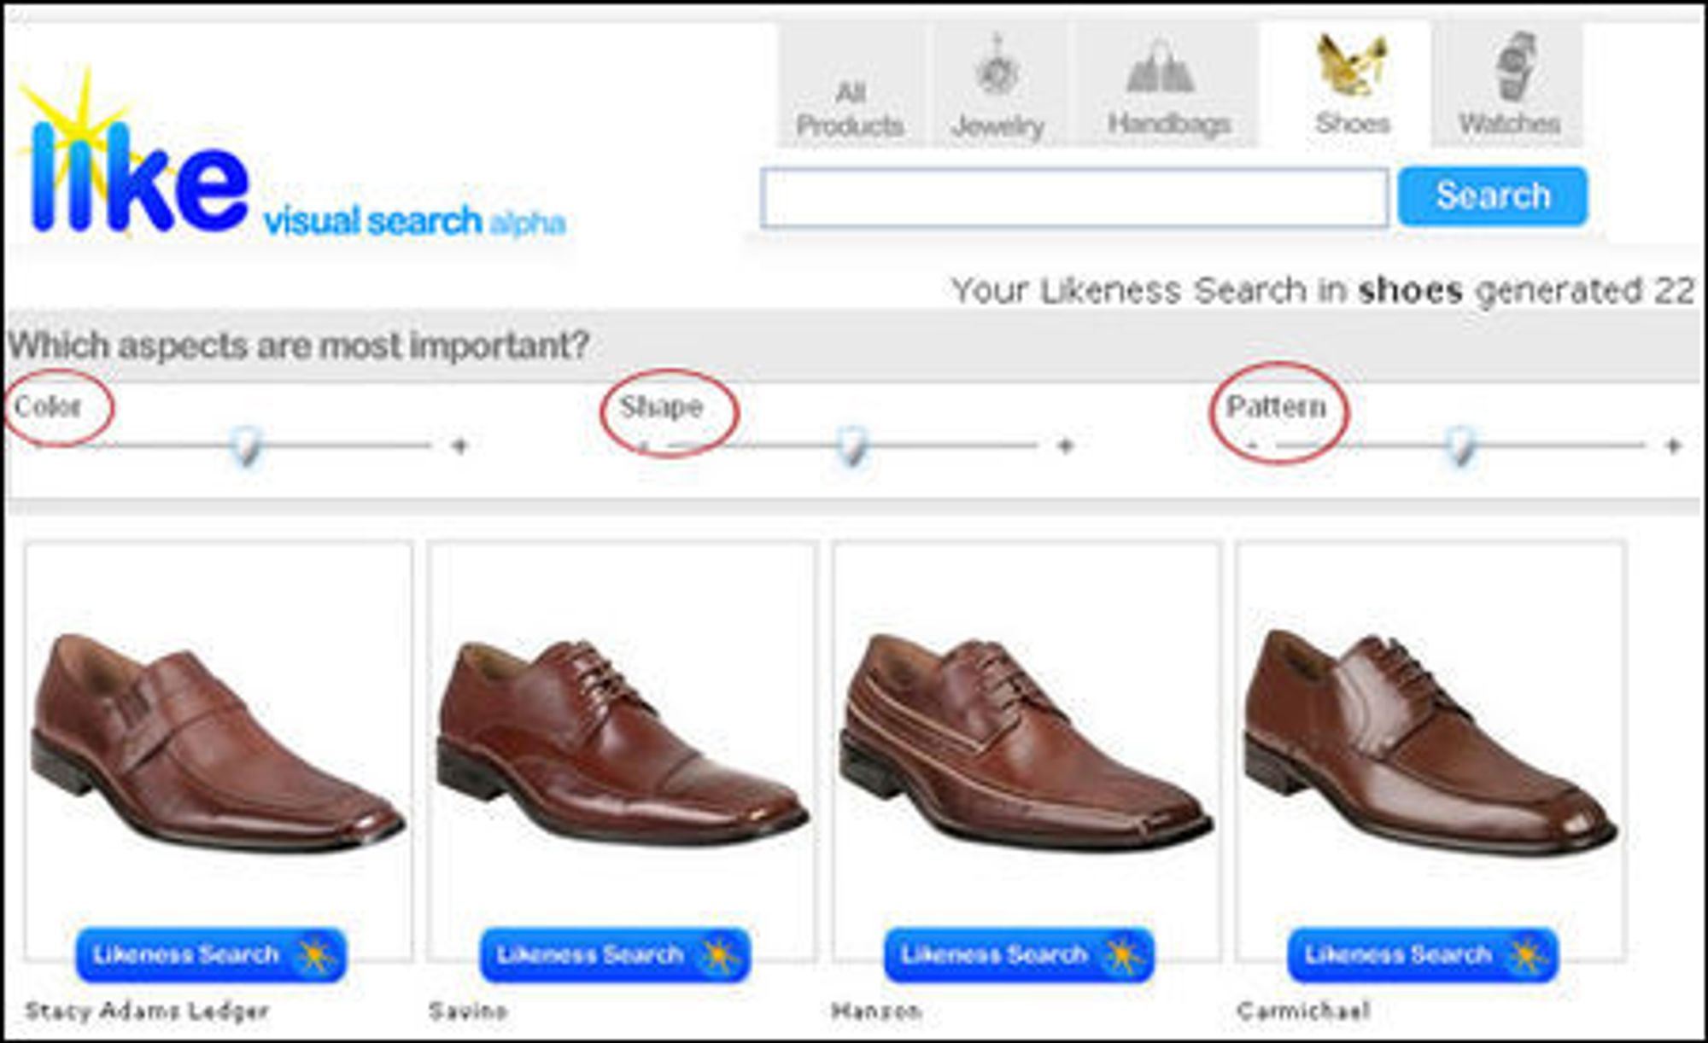Click the plus sign on Shape slider
The image size is (1708, 1043).
pos(1065,446)
